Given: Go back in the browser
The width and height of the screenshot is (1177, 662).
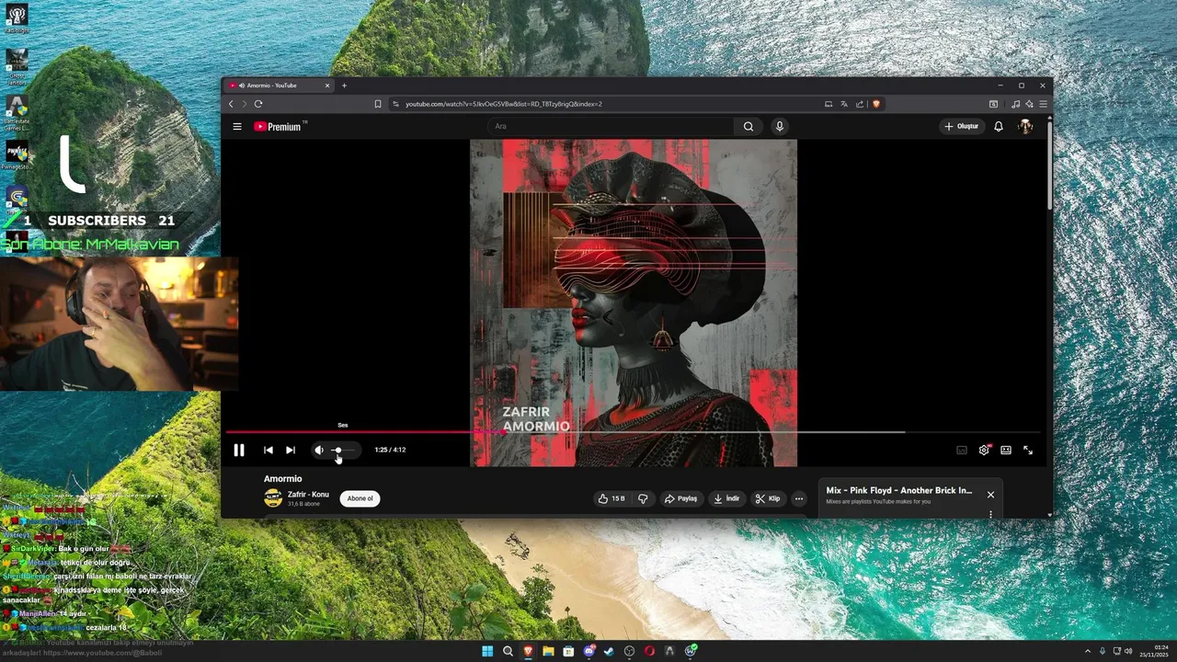Looking at the screenshot, I should [x=231, y=104].
